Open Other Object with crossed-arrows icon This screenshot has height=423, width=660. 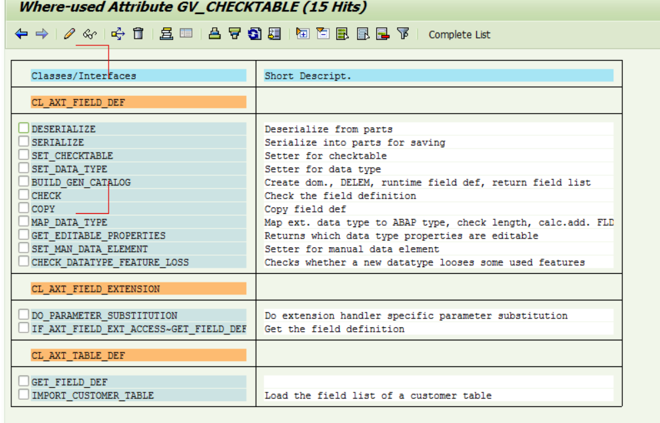tap(119, 34)
